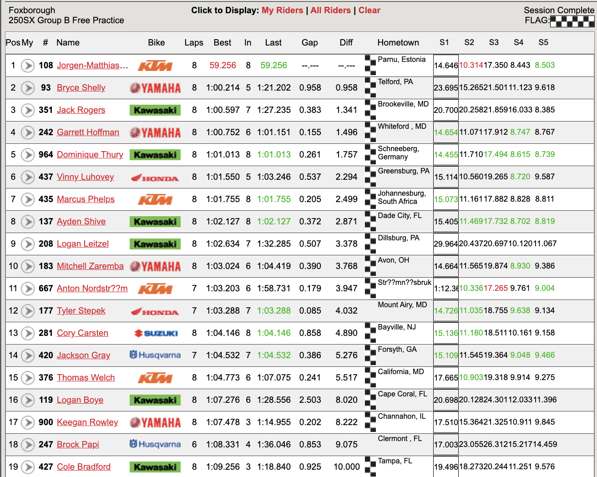597x477 pixels.
Task: Click Yamaha logo in Garrett Hoffman row
Action: click(155, 133)
